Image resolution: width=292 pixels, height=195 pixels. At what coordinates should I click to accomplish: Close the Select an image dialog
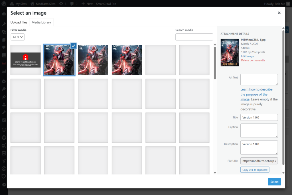pyautogui.click(x=279, y=13)
